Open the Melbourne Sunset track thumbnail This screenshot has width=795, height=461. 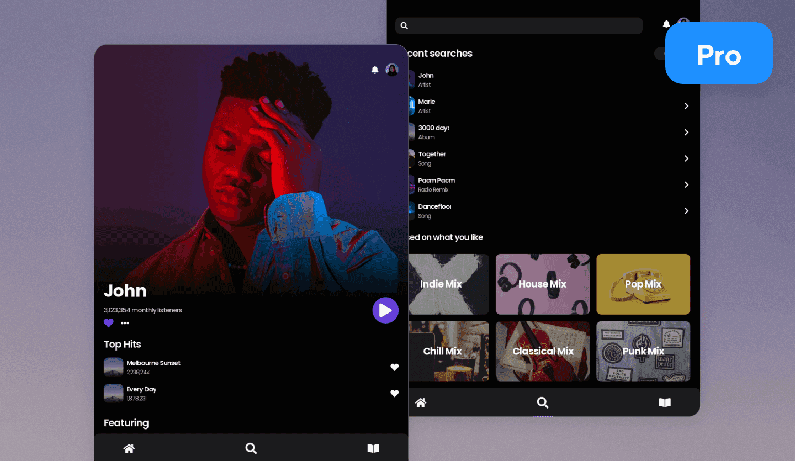[114, 367]
